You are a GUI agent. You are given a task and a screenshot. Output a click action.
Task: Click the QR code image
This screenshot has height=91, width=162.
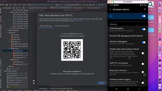[x=72, y=50]
